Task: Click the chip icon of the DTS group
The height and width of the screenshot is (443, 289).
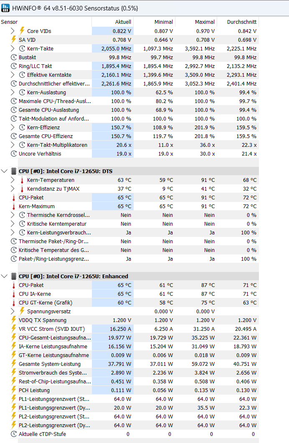Action: [14, 171]
